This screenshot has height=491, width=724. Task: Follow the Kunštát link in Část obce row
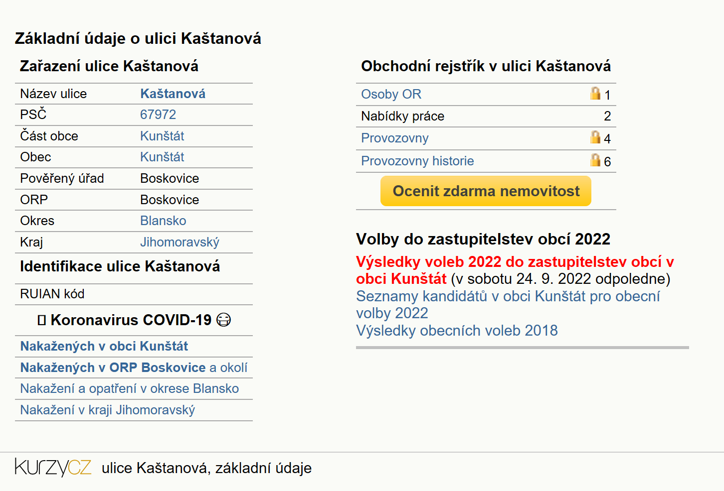pos(162,136)
